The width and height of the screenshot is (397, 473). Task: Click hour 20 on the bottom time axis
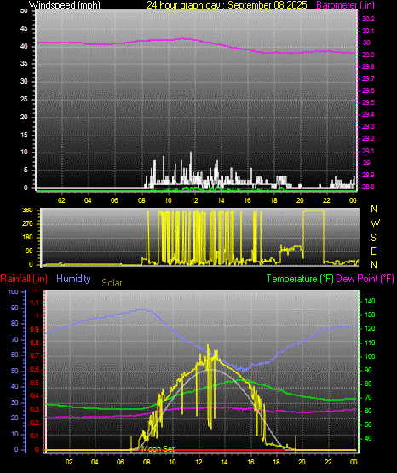[302, 462]
